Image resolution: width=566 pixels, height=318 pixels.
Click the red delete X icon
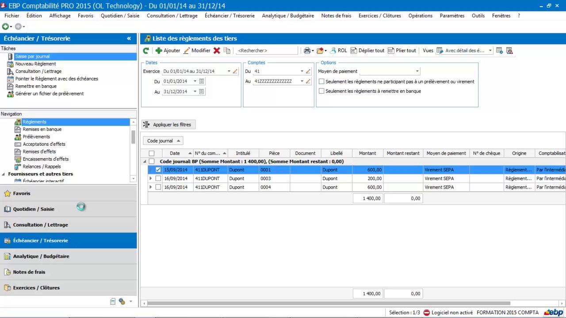point(217,51)
